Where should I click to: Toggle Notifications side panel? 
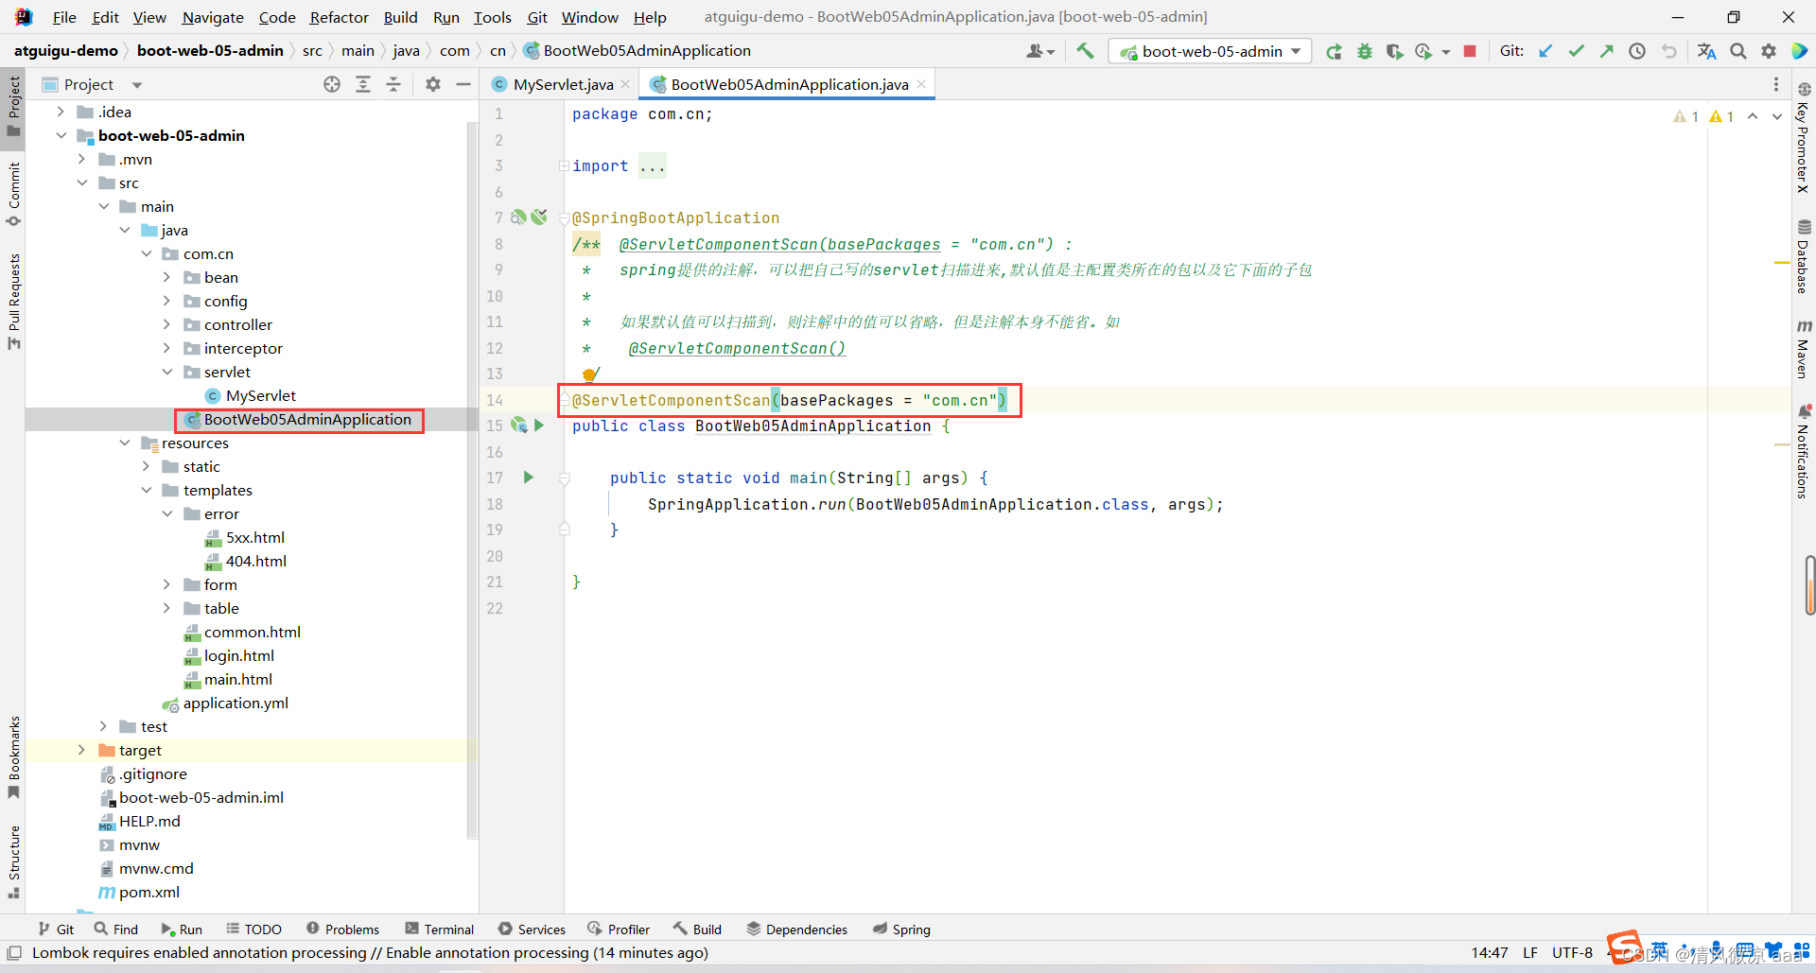pyautogui.click(x=1804, y=452)
